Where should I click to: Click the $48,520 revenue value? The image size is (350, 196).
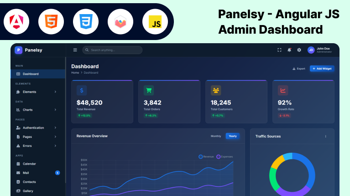click(x=89, y=103)
